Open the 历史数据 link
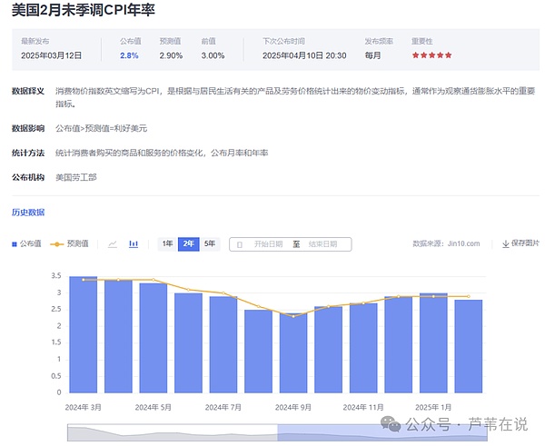This screenshot has height=446, width=545. point(28,212)
